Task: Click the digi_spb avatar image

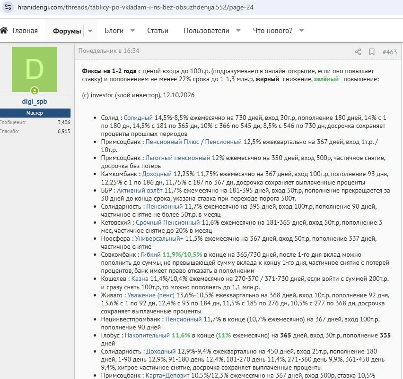Action: click(x=35, y=69)
